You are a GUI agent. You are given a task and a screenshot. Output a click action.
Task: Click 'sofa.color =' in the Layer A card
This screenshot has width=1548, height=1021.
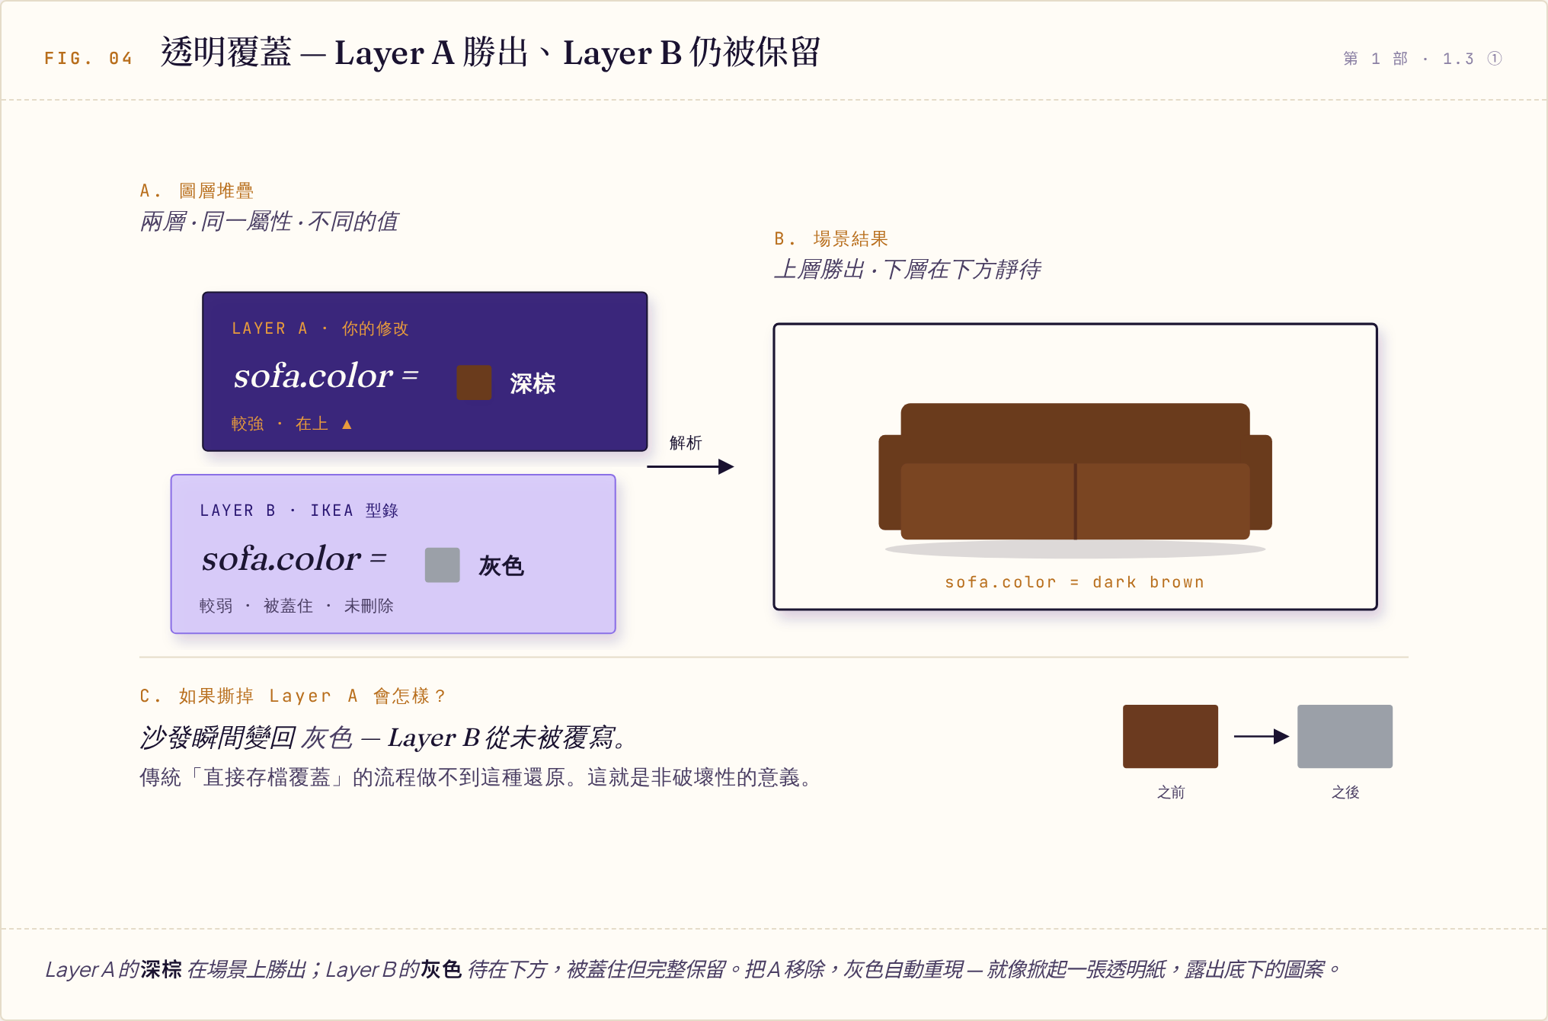[x=326, y=376]
